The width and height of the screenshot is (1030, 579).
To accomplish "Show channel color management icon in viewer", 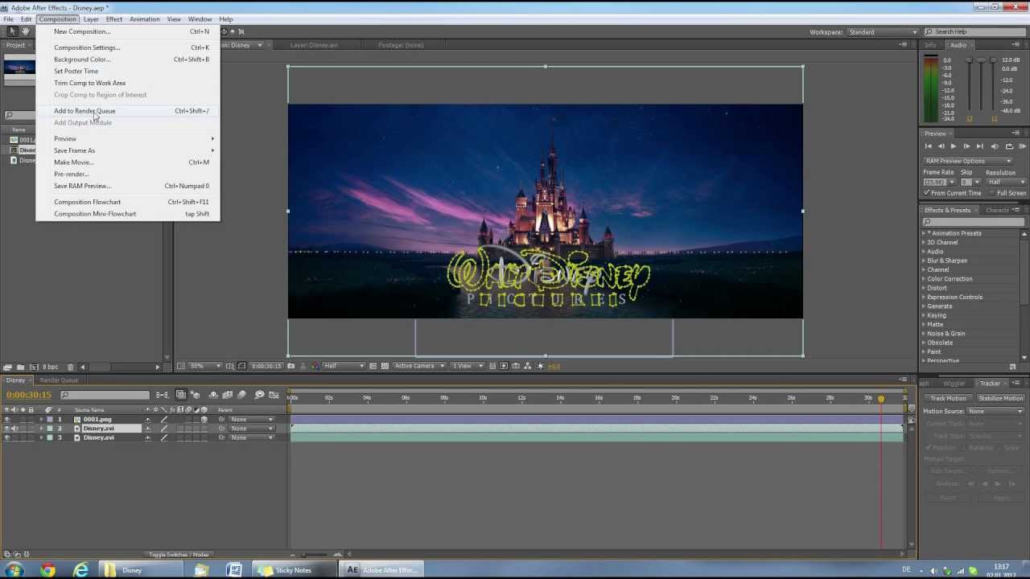I will [314, 366].
